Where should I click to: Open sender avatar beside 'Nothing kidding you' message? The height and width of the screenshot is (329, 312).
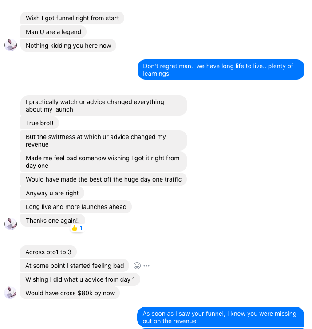[11, 45]
